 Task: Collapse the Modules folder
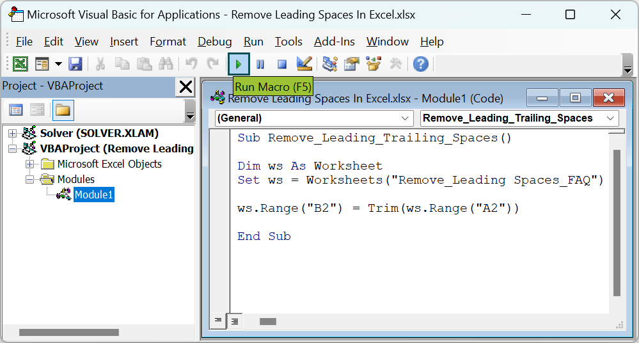[x=29, y=179]
